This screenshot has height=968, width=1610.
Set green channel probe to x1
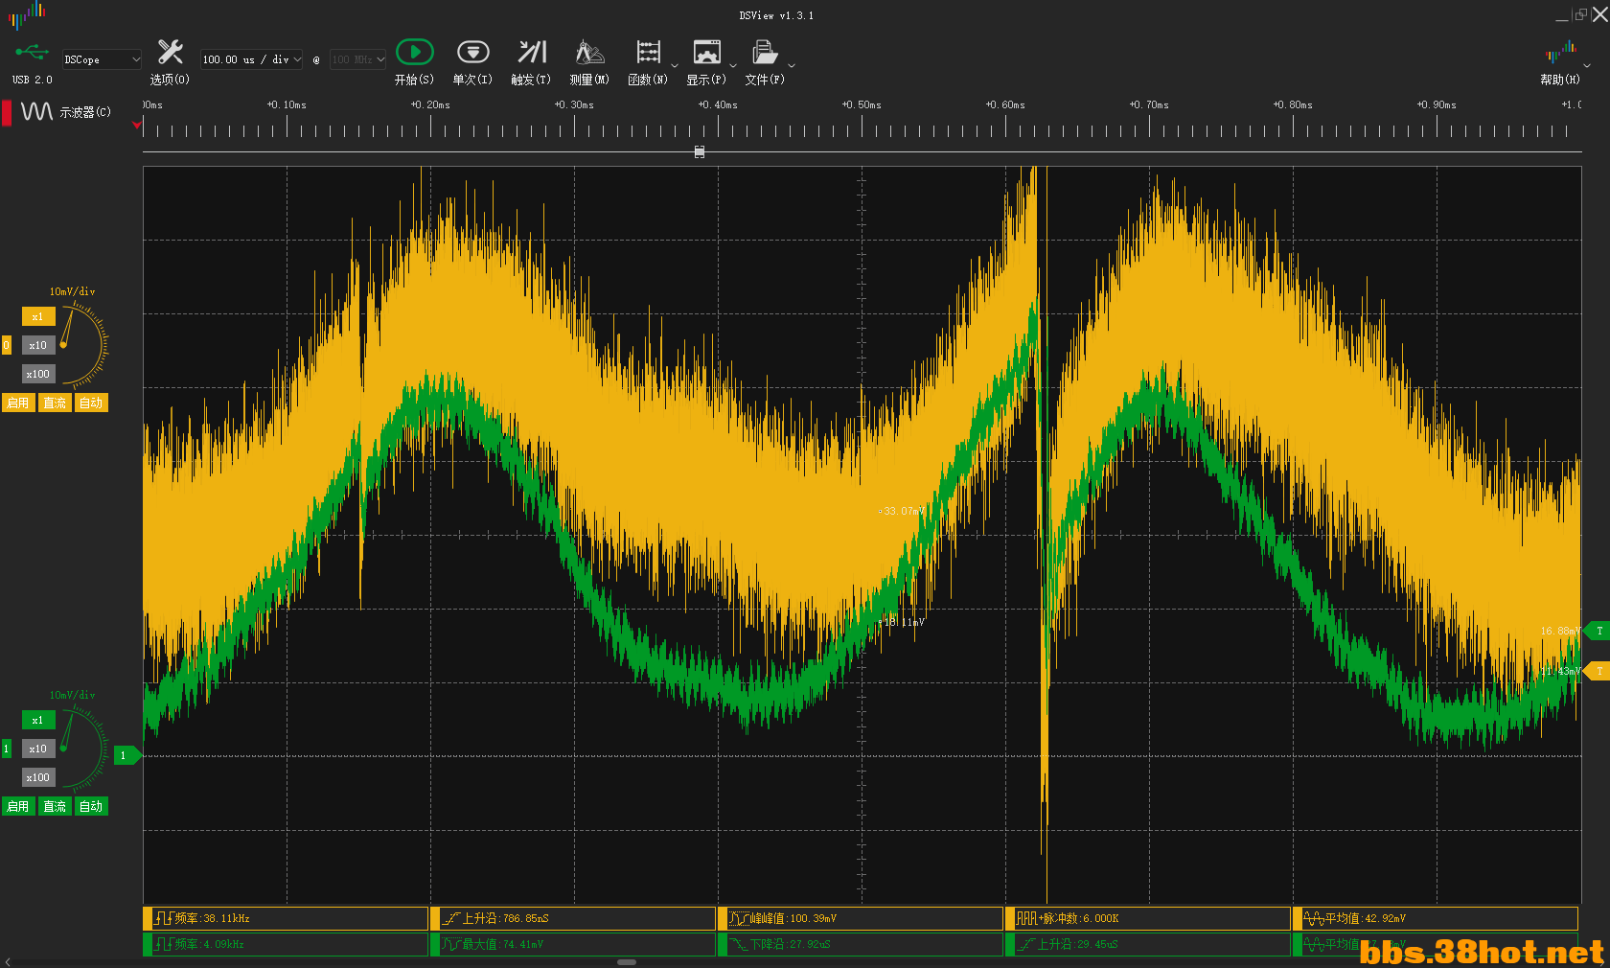click(x=38, y=720)
